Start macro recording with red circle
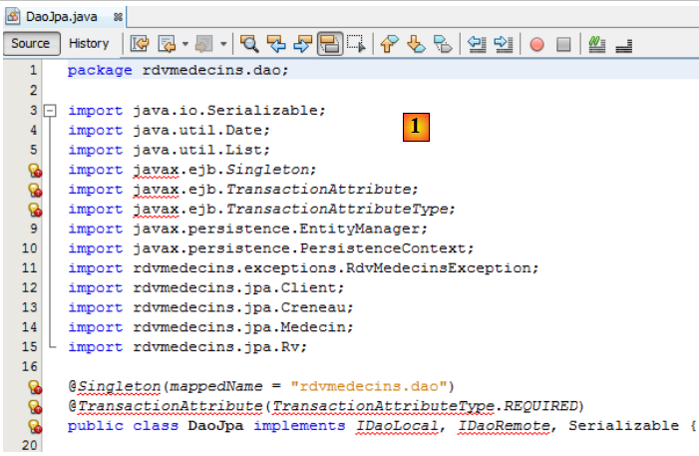Screen dimensions: 699x456 pyautogui.click(x=536, y=44)
